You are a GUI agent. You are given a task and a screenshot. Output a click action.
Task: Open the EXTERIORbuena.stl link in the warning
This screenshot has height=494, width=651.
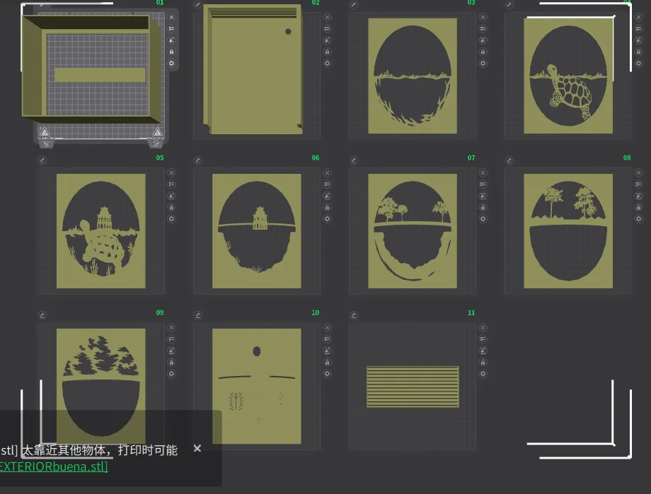(53, 466)
